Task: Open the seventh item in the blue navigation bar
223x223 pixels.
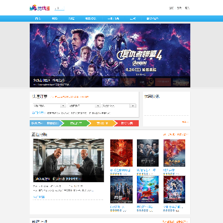Action: pos(152,19)
